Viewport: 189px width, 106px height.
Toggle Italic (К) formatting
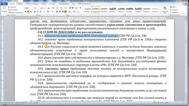28,12
